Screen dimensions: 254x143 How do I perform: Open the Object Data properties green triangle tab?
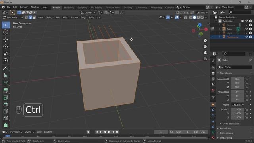click(x=213, y=132)
